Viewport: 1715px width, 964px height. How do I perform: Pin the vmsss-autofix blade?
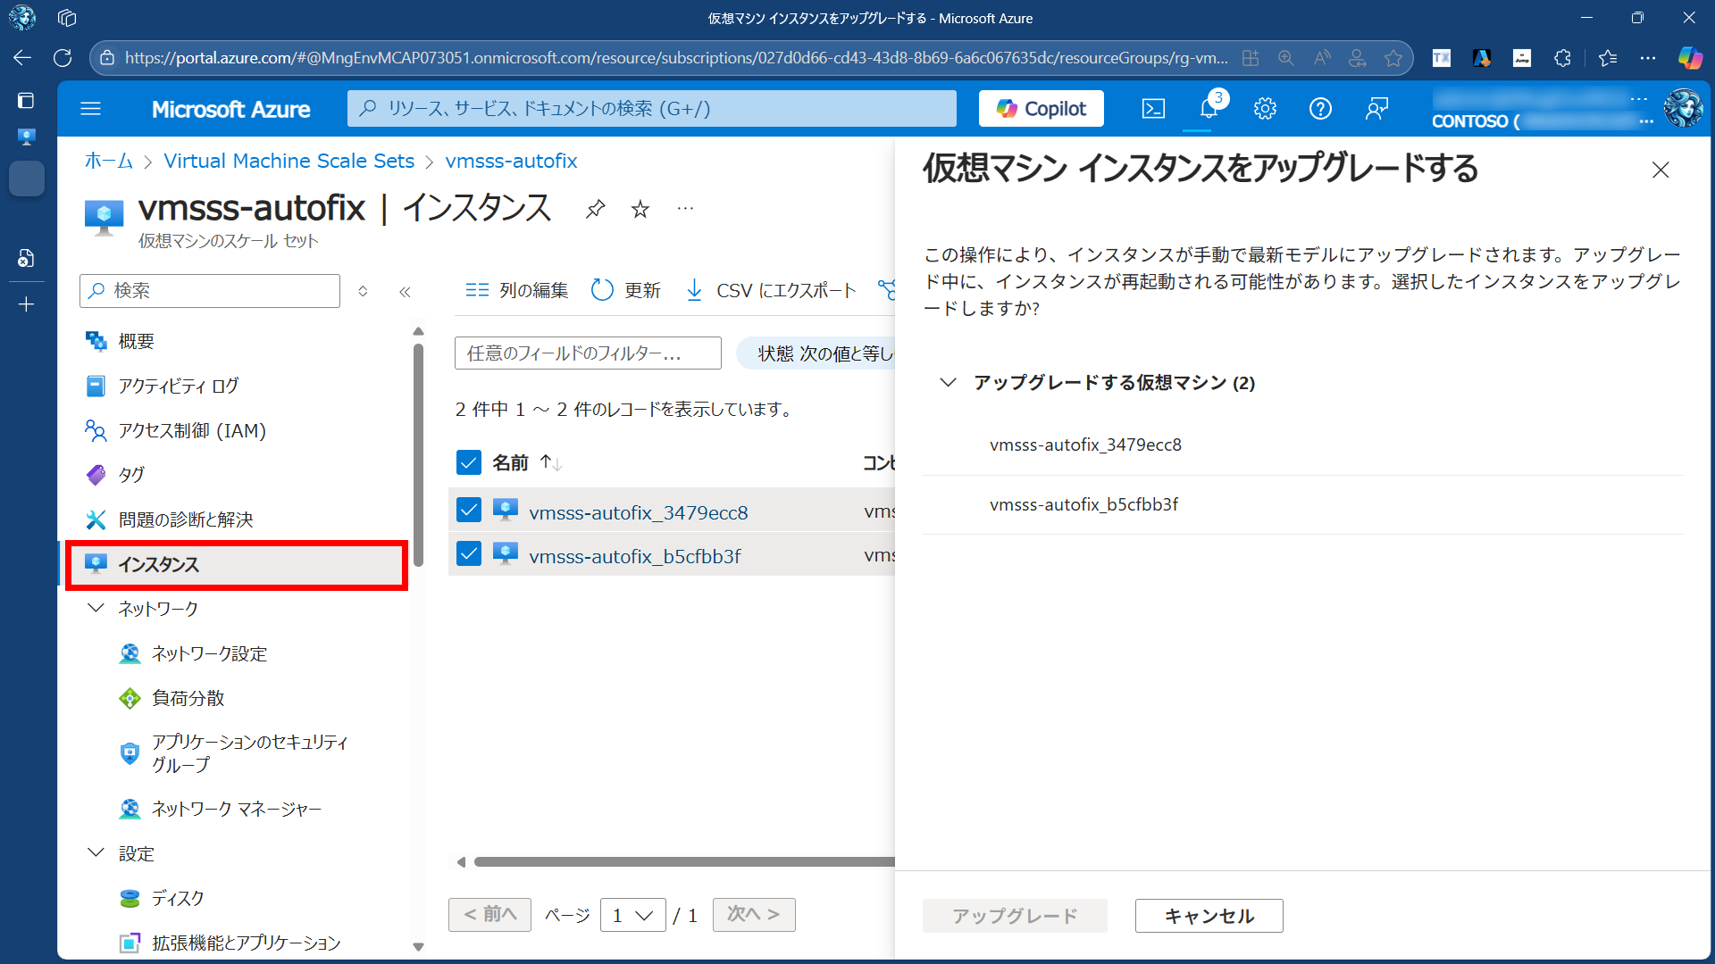(x=595, y=209)
